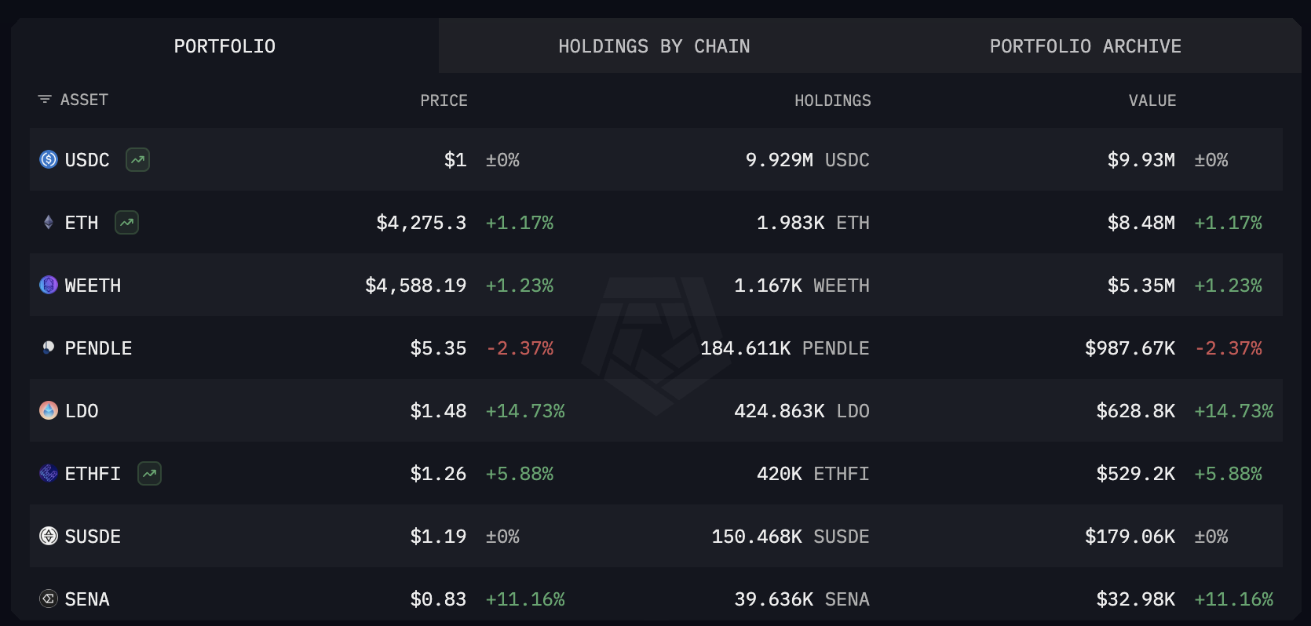Sort by the Value column header
Viewport: 1311px width, 626px height.
pos(1152,100)
